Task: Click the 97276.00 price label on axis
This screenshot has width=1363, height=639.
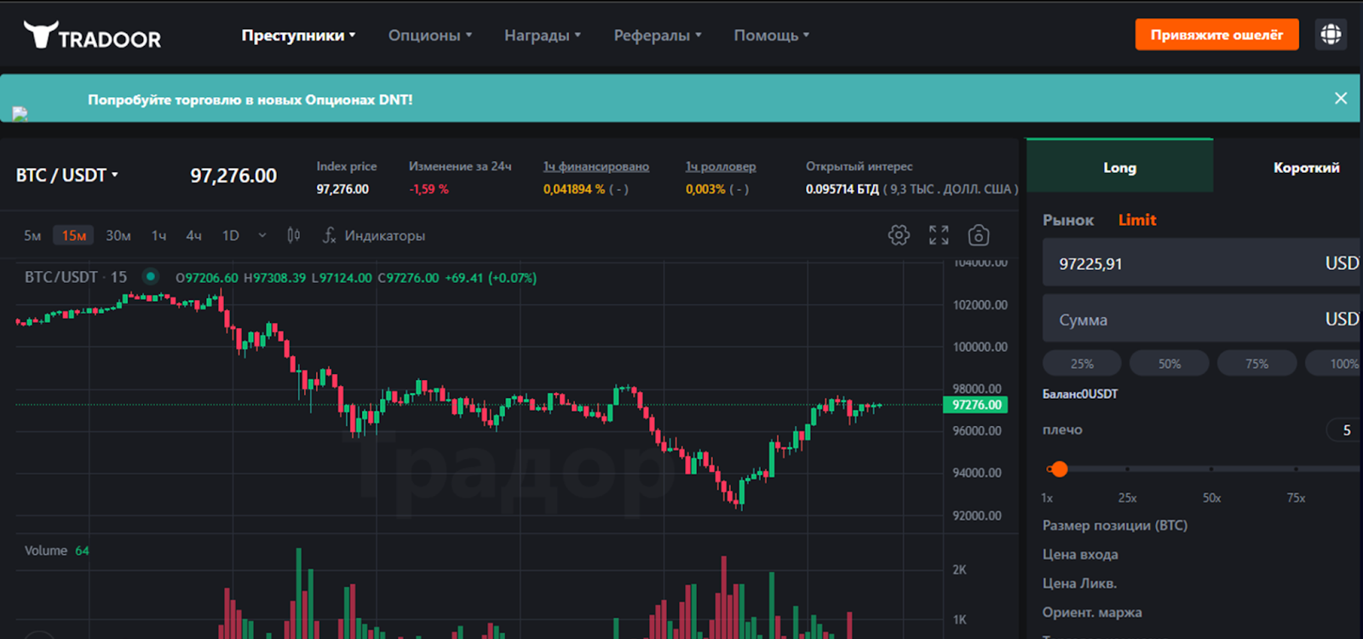Action: (976, 405)
